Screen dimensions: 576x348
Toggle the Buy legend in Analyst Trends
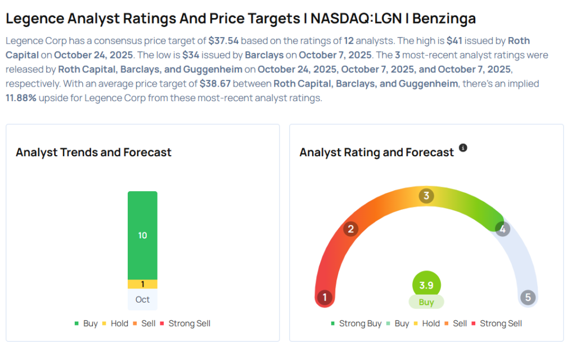tap(86, 323)
